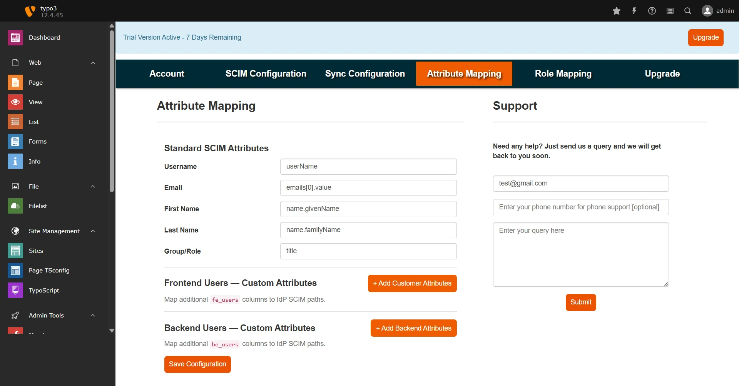Click the Admin Tools rocket icon
Image resolution: width=739 pixels, height=386 pixels.
point(15,316)
